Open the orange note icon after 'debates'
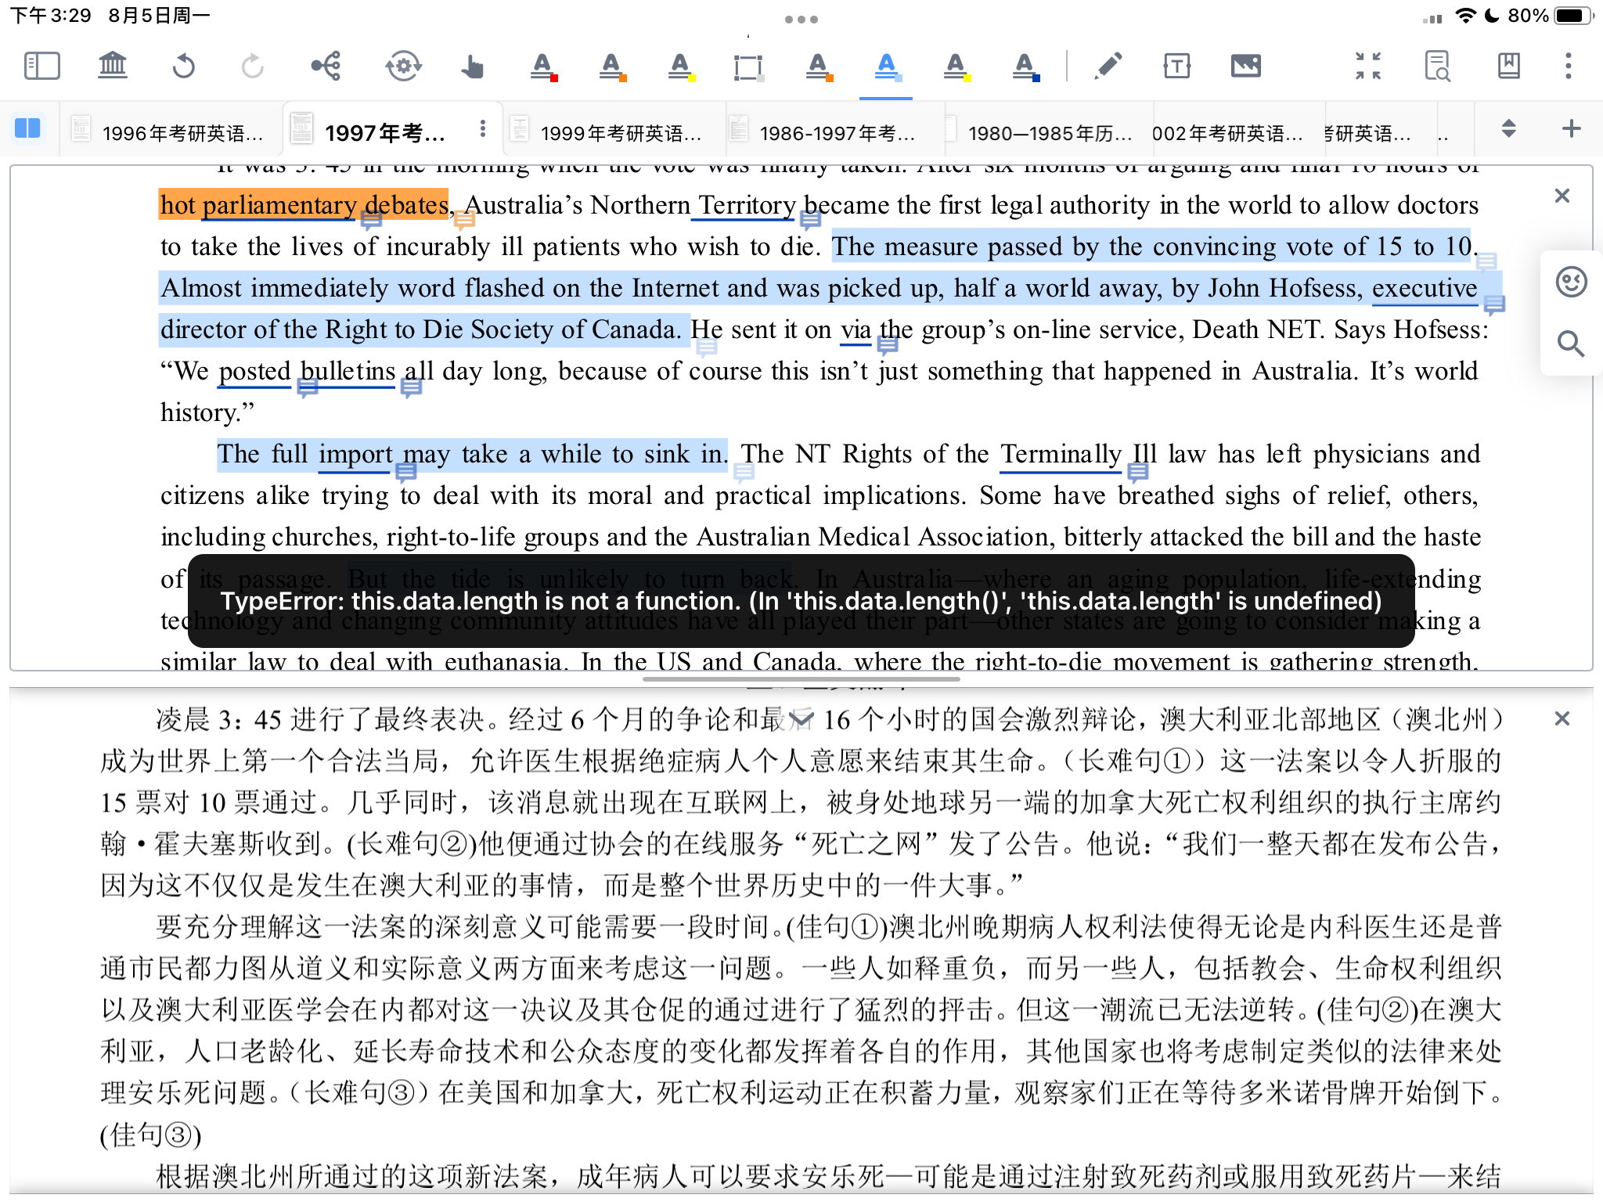 tap(464, 221)
